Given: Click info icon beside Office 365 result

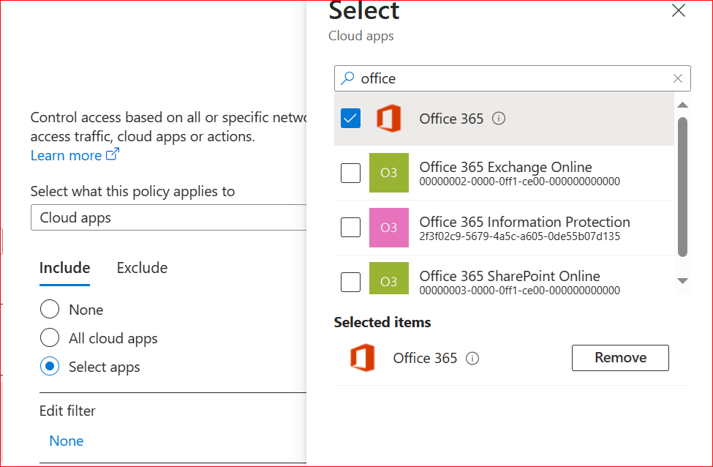Looking at the screenshot, I should tap(499, 119).
